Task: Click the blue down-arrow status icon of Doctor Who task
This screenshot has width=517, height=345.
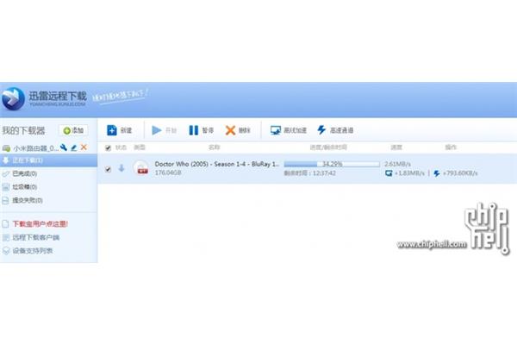Action: click(121, 168)
